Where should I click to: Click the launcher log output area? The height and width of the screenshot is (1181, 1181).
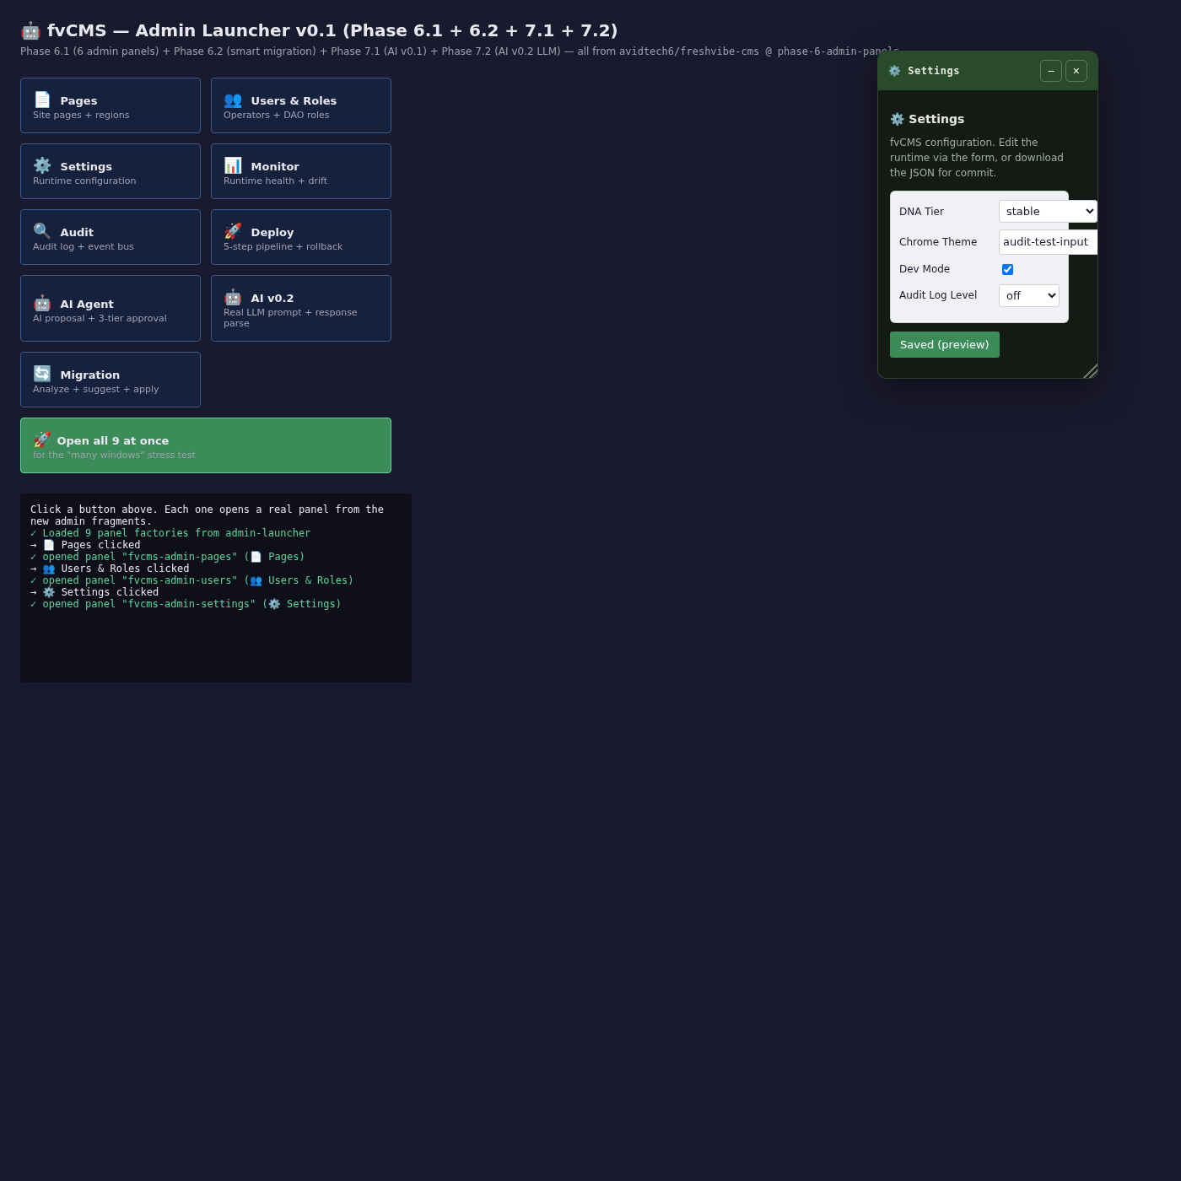point(216,588)
